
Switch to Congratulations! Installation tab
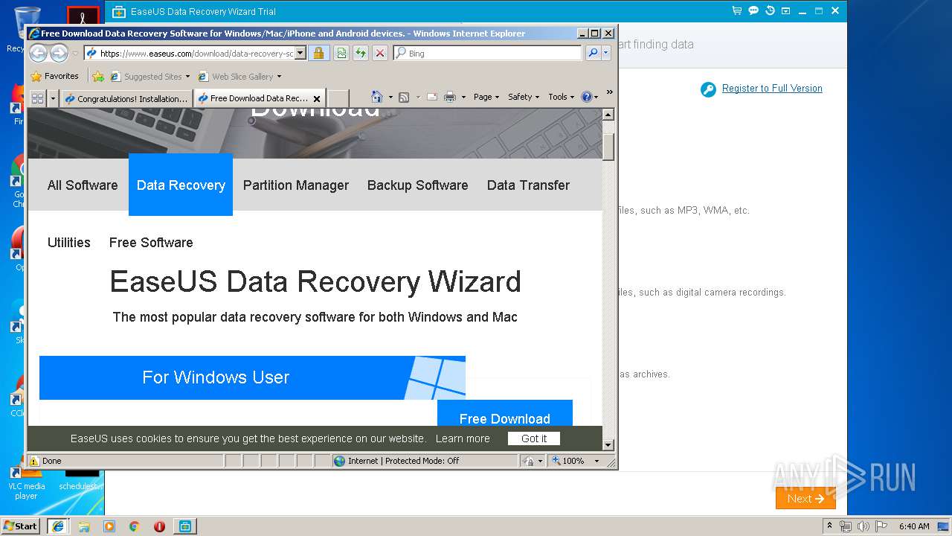(x=126, y=98)
